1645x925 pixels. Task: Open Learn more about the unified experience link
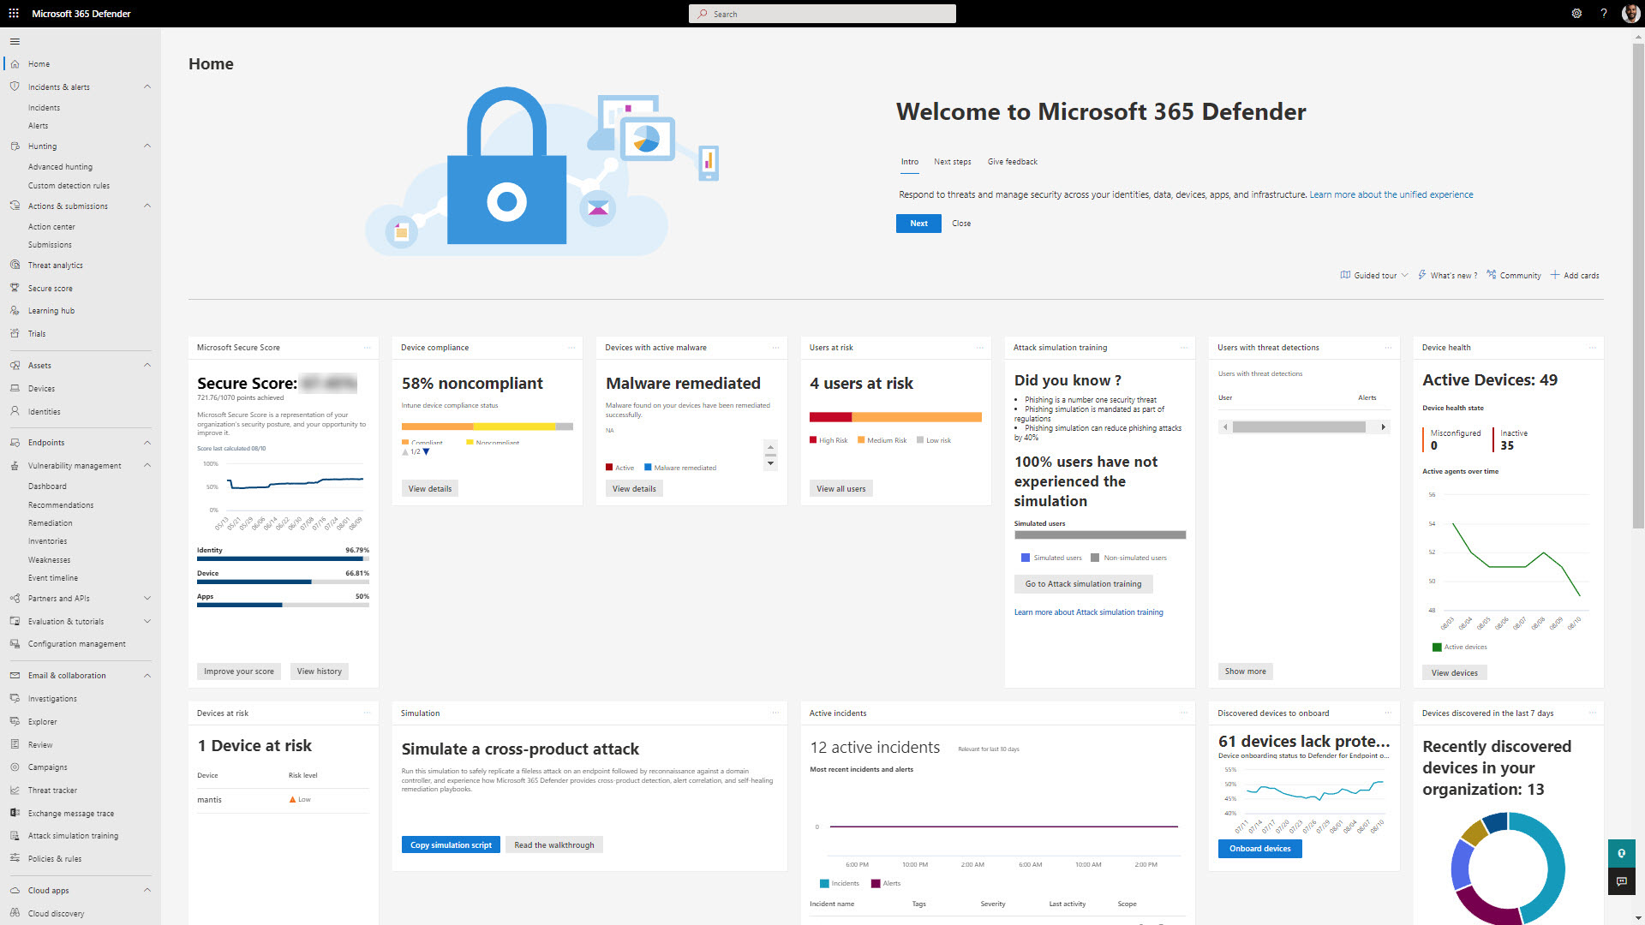tap(1391, 195)
